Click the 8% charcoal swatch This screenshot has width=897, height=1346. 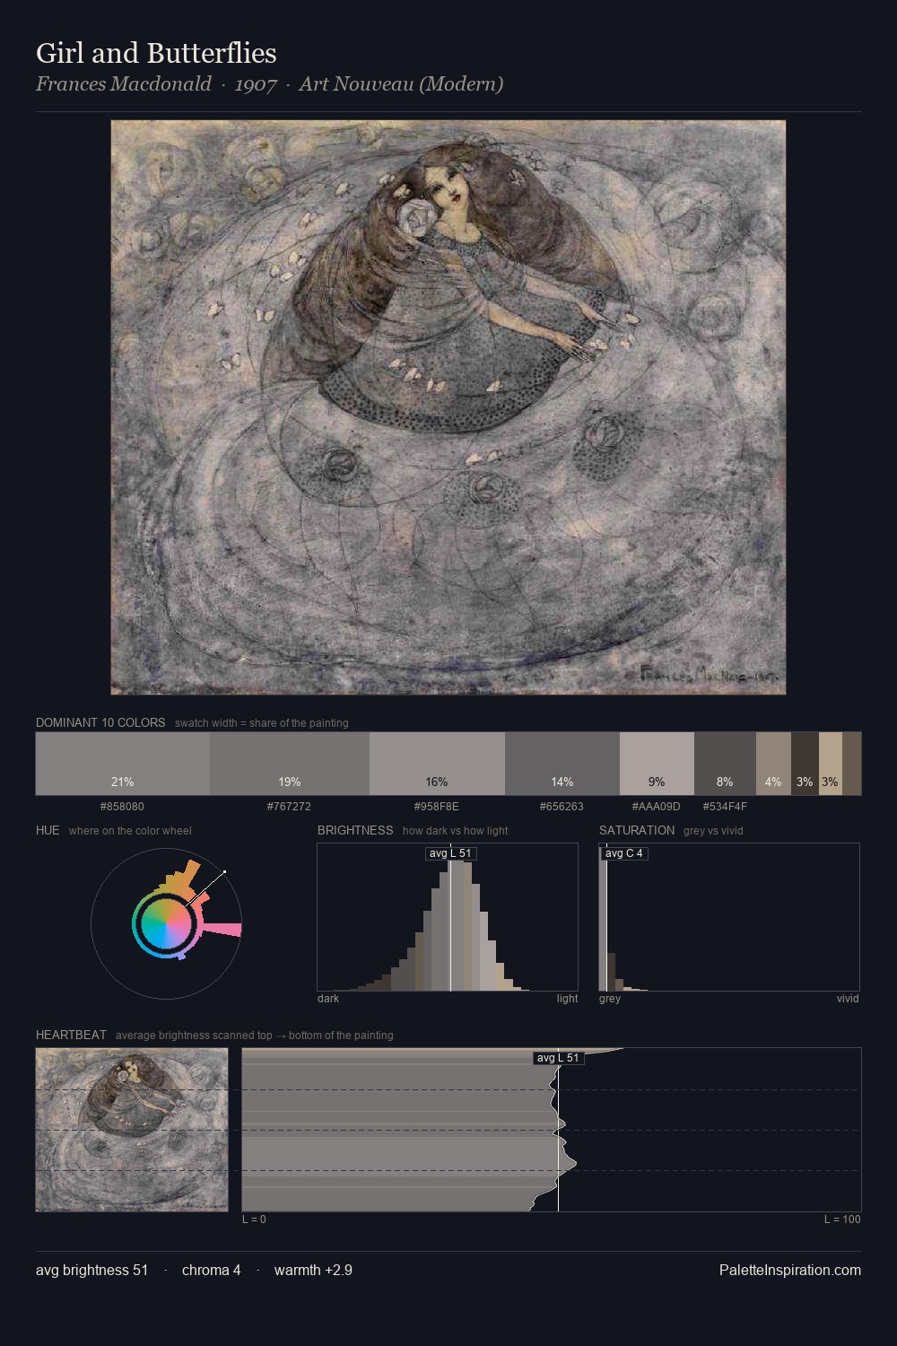click(x=725, y=764)
